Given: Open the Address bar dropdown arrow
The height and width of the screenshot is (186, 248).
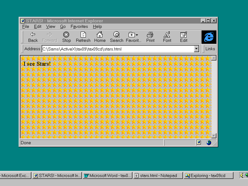Looking at the screenshot, I should pos(196,49).
